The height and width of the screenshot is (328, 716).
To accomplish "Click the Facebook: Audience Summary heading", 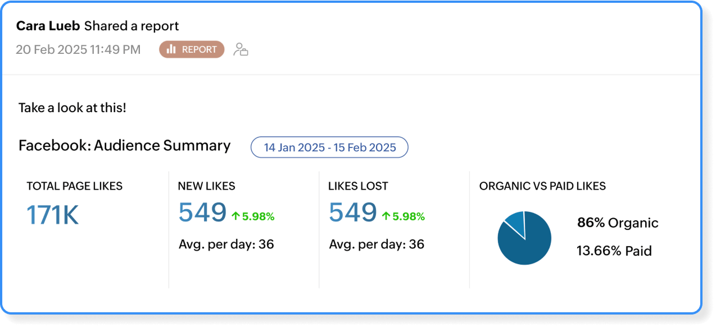I will 124,146.
